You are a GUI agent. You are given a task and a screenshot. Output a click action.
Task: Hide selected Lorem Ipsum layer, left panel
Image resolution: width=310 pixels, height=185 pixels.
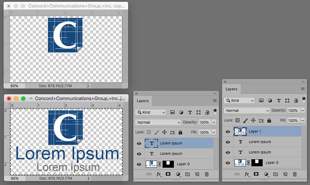point(139,143)
